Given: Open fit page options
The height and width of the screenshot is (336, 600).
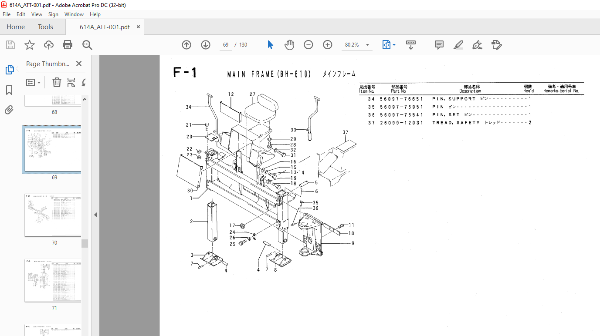Looking at the screenshot, I should coord(389,45).
